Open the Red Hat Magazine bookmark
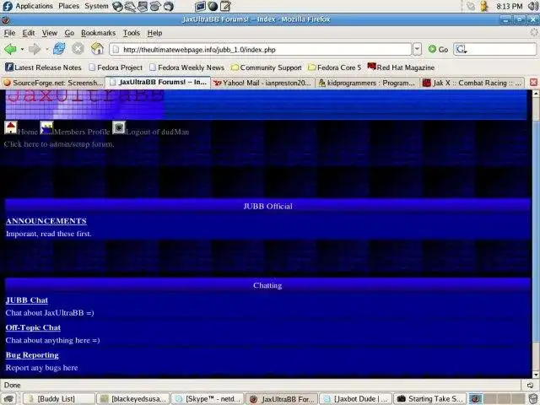 tap(401, 67)
